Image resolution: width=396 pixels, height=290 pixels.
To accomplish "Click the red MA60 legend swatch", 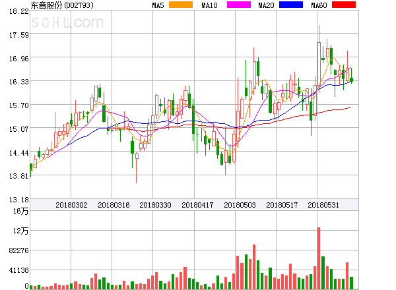I will click(344, 5).
